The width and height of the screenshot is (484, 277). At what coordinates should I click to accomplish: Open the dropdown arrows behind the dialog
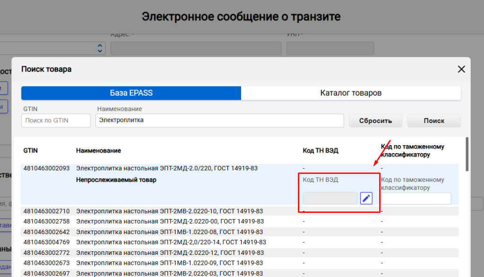click(100, 48)
